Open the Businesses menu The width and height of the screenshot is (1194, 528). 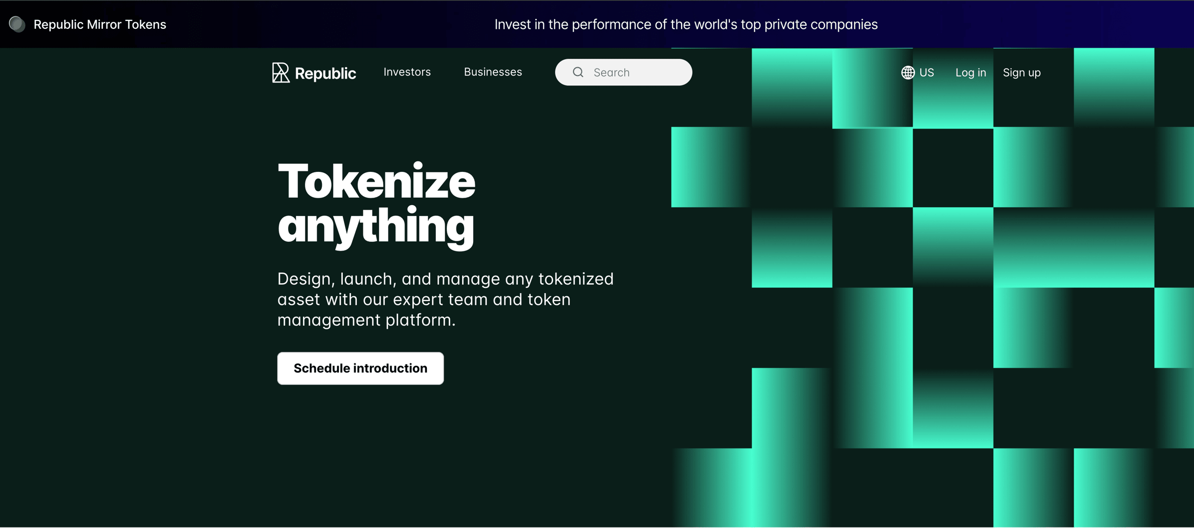pyautogui.click(x=493, y=72)
